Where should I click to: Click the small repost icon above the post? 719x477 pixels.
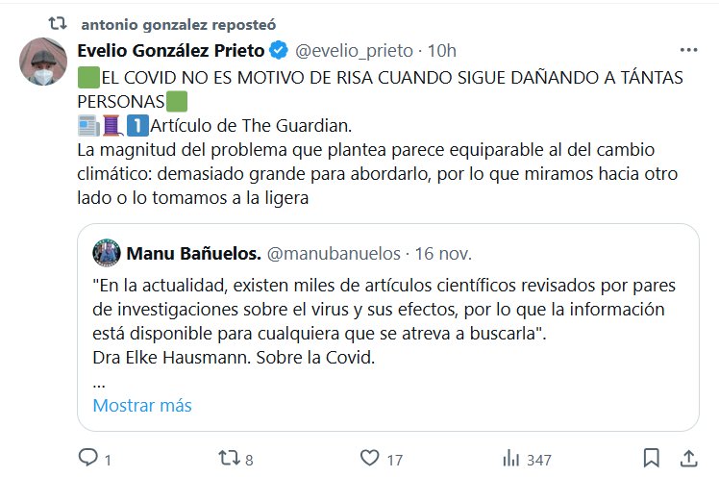tap(59, 21)
